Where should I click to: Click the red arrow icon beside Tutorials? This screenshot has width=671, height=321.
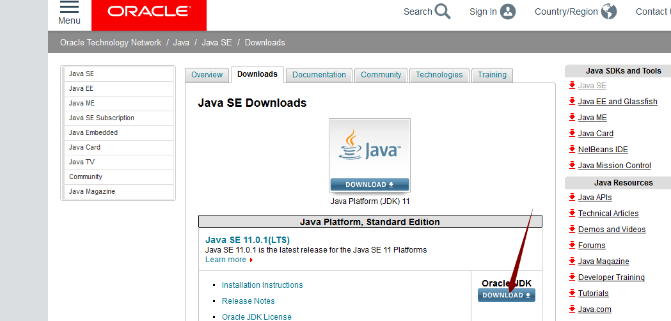pos(572,293)
